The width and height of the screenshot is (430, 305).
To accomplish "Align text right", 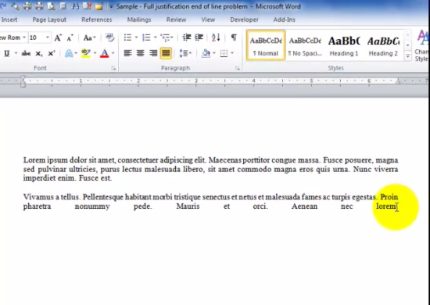I will pyautogui.click(x=153, y=53).
